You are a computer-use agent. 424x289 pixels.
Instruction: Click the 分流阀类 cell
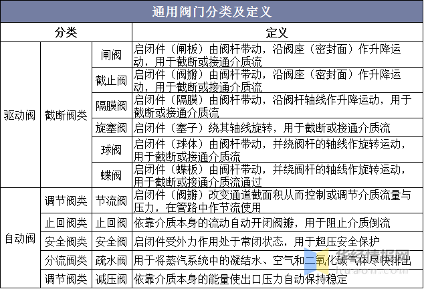click(x=66, y=260)
